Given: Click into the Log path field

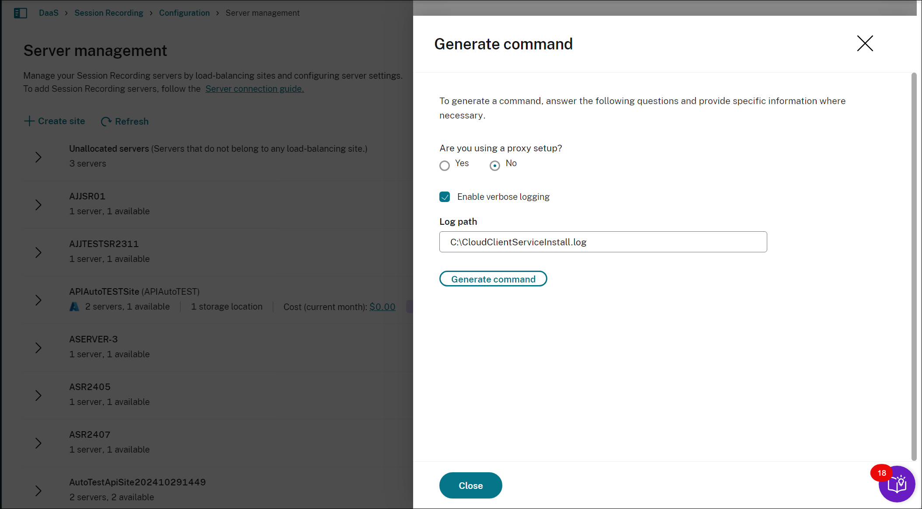Looking at the screenshot, I should (602, 242).
